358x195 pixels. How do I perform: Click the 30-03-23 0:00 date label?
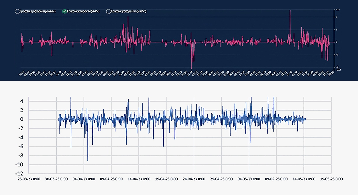[56, 179]
